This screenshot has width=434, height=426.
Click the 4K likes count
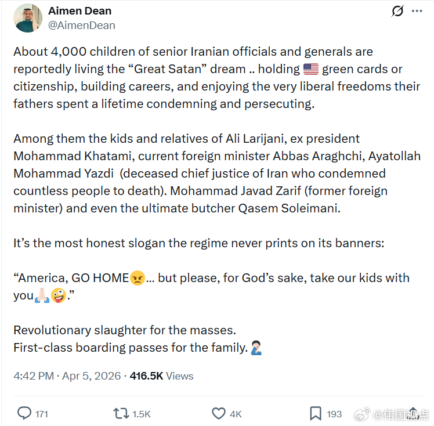(236, 414)
